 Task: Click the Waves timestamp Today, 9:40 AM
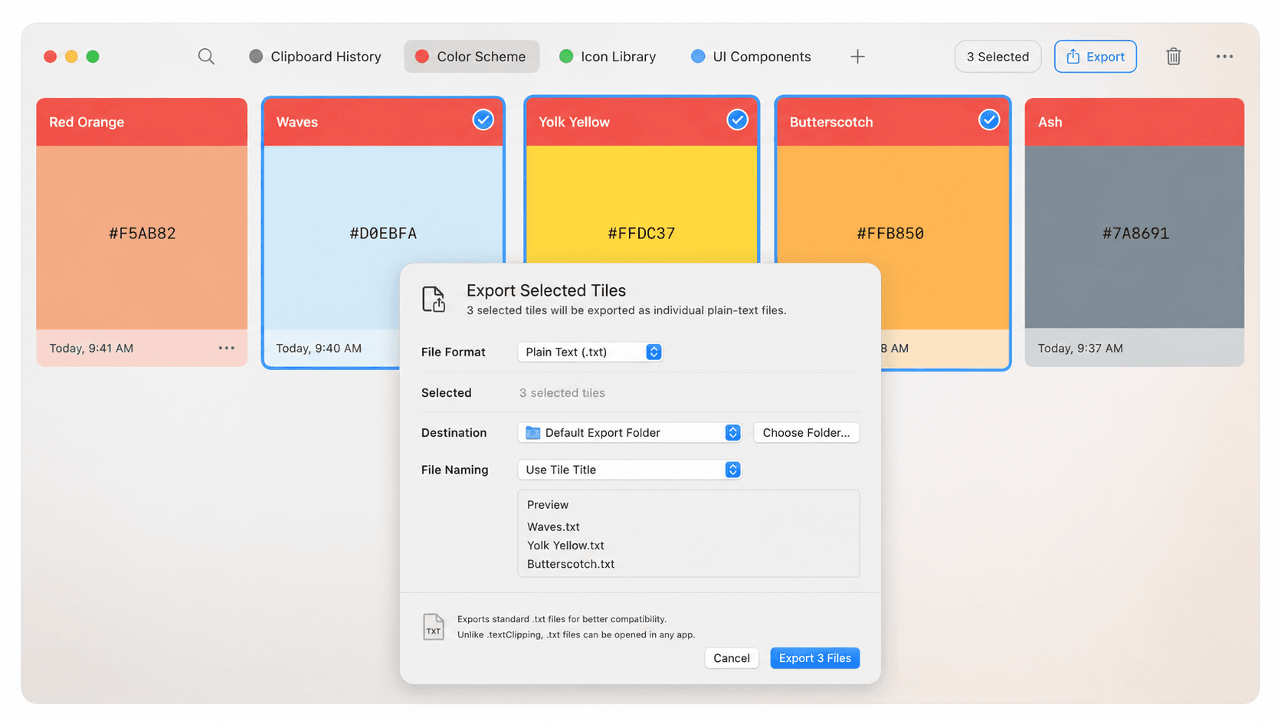tap(319, 349)
